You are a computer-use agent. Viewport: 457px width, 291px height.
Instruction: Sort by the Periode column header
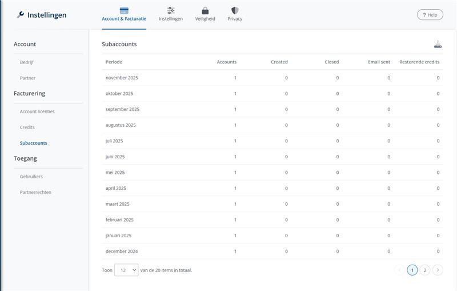(114, 62)
